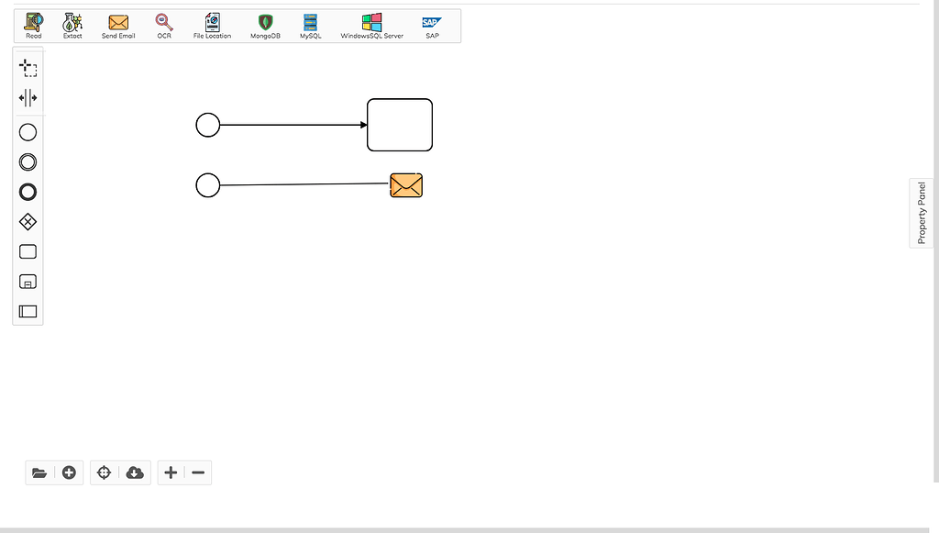The image size is (939, 533).
Task: Activate the space tool in the palette
Action: click(28, 97)
